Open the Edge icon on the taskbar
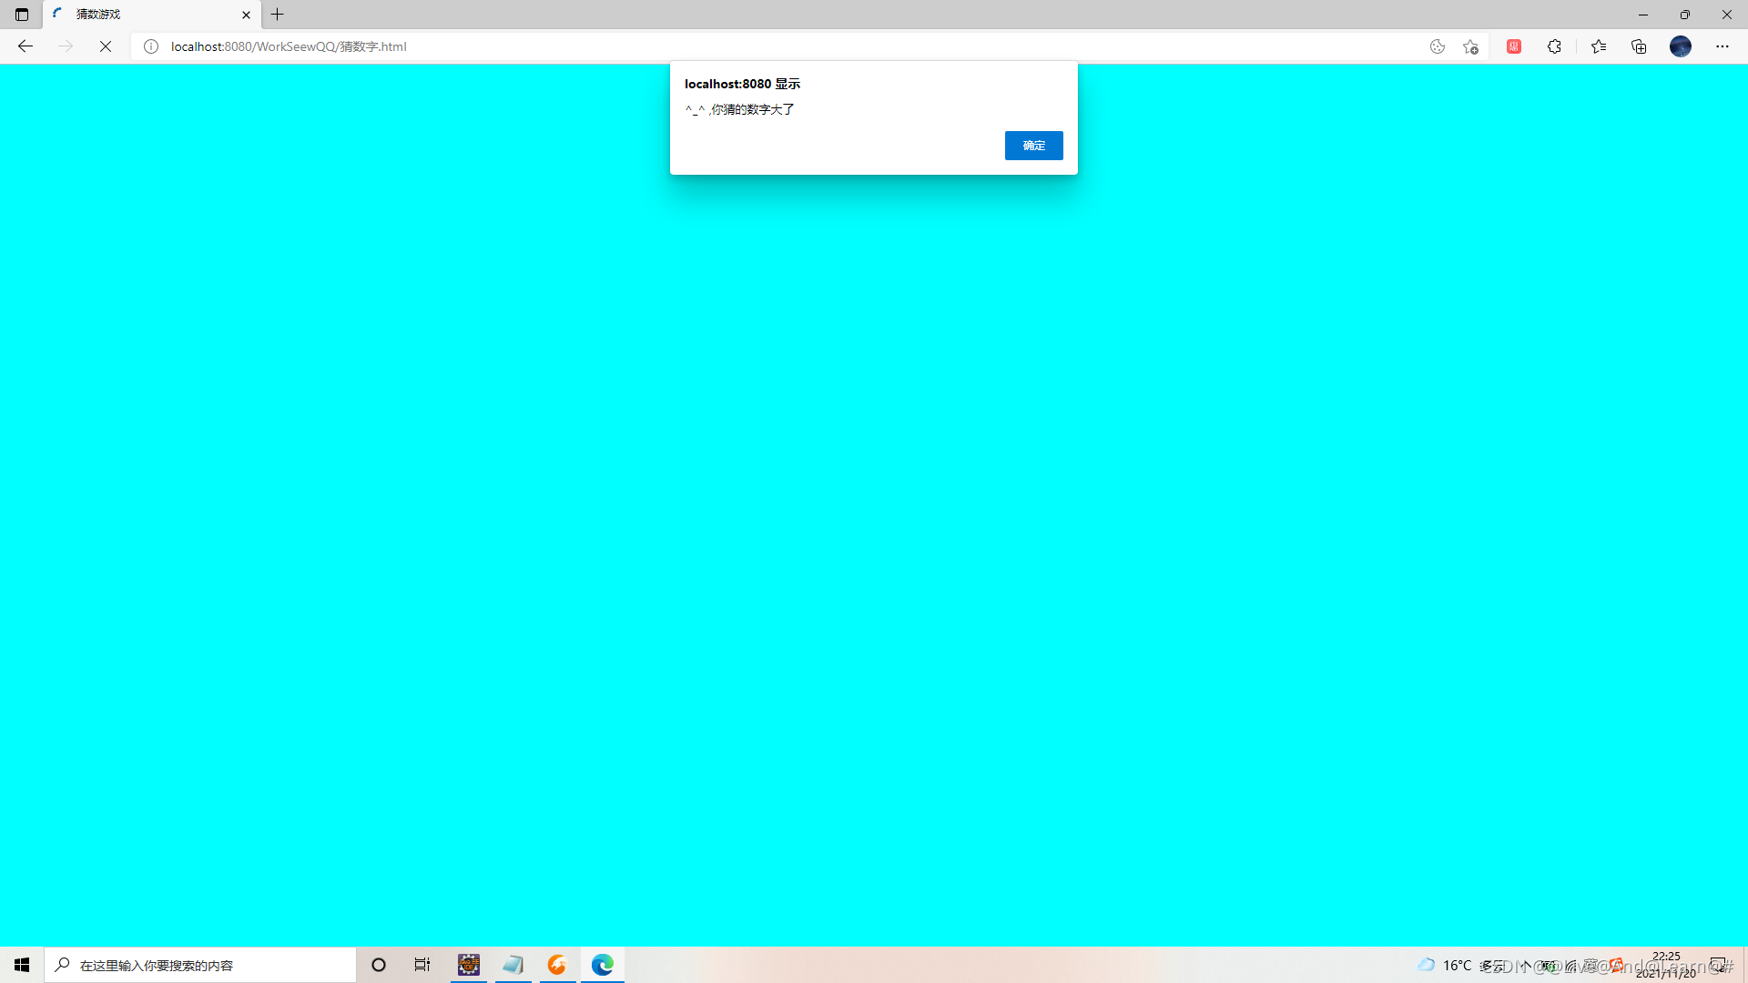 [x=603, y=965]
